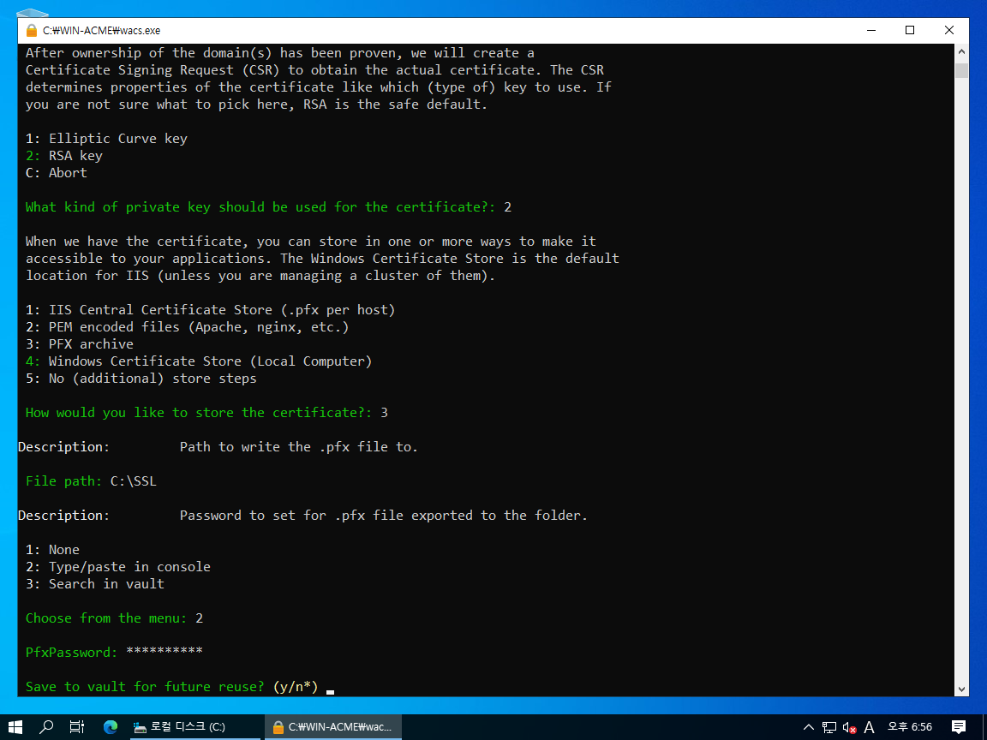Click the '3: PFX archive' option text

point(80,344)
